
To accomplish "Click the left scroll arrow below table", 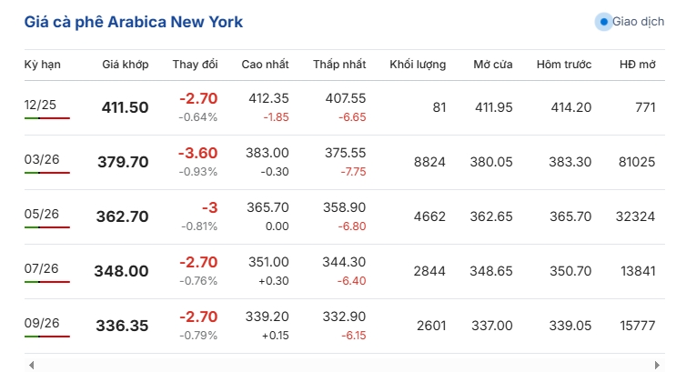I will pos(31,365).
